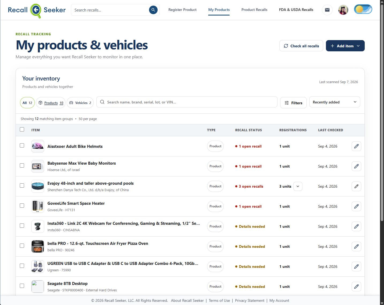Image resolution: width=384 pixels, height=305 pixels.
Task: Edit the Aisstxoer Adult Bike Helmets item
Action: (356, 146)
